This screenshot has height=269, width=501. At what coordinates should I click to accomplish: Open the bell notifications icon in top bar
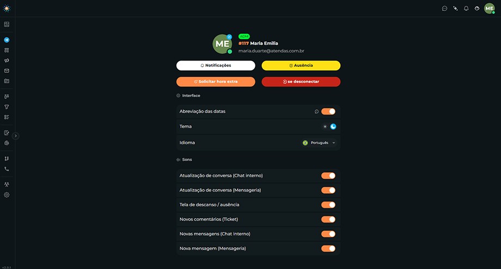click(466, 9)
